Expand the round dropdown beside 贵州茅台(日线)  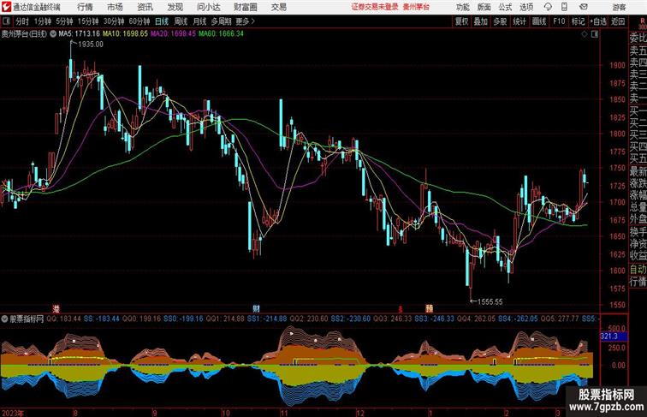[53, 34]
